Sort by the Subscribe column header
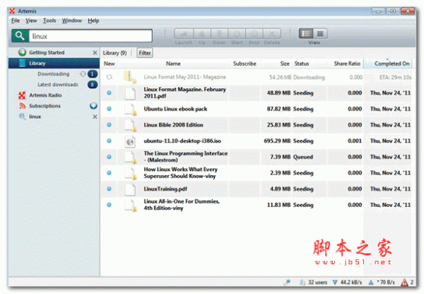 click(x=245, y=64)
